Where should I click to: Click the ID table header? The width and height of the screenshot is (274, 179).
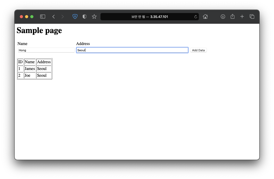20,62
